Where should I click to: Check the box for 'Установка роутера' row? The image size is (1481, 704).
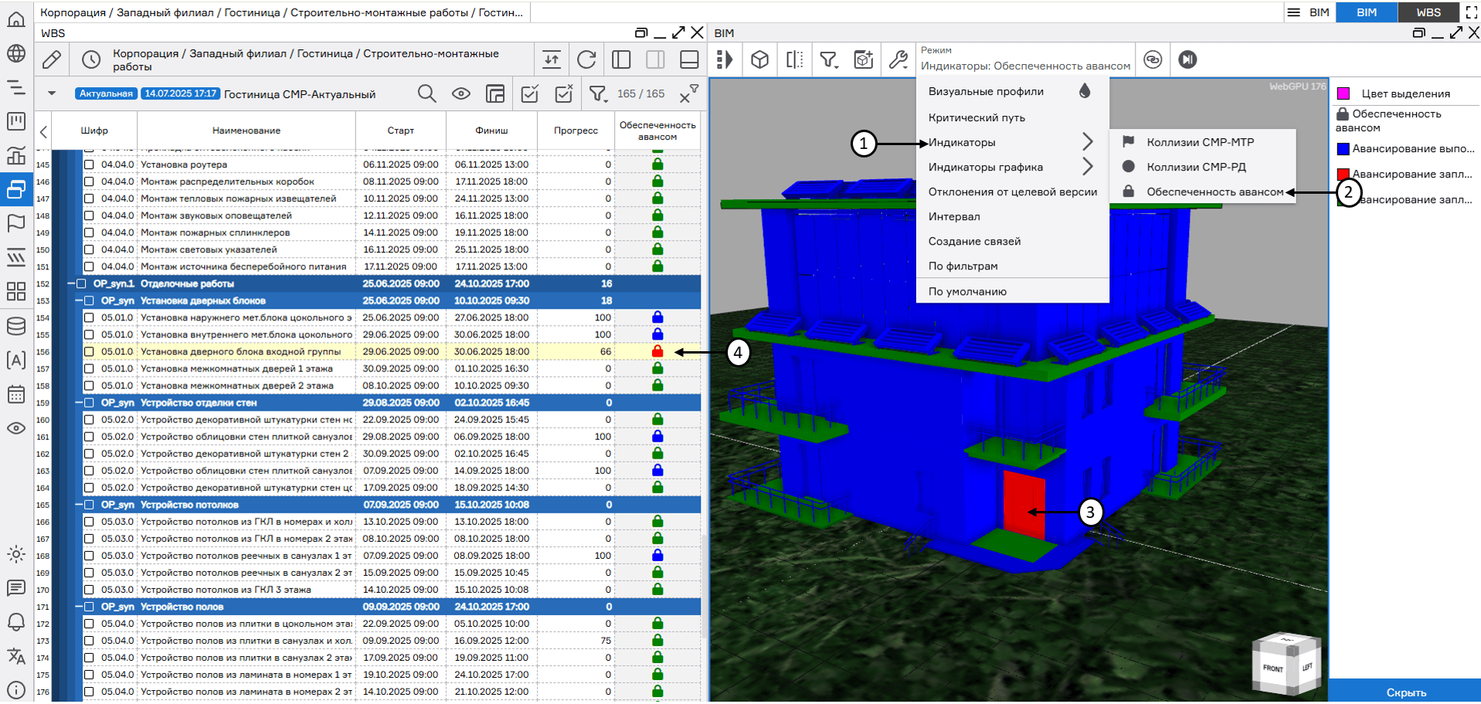[x=89, y=164]
